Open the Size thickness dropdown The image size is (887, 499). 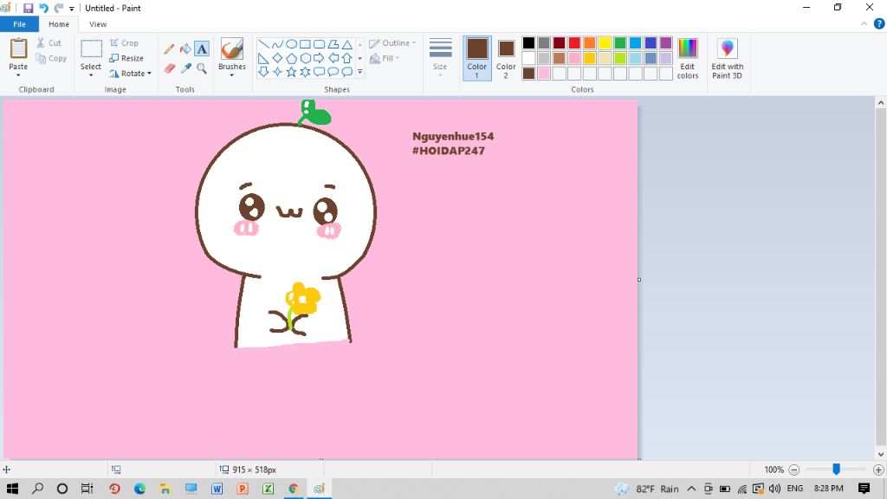pyautogui.click(x=440, y=58)
